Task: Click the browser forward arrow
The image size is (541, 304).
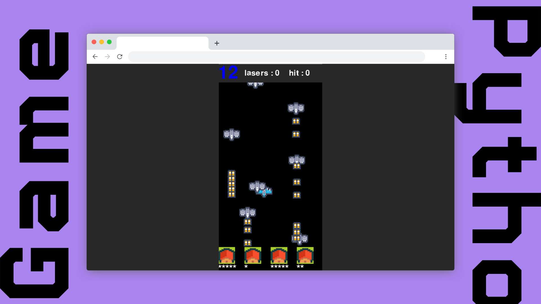Action: coord(107,57)
